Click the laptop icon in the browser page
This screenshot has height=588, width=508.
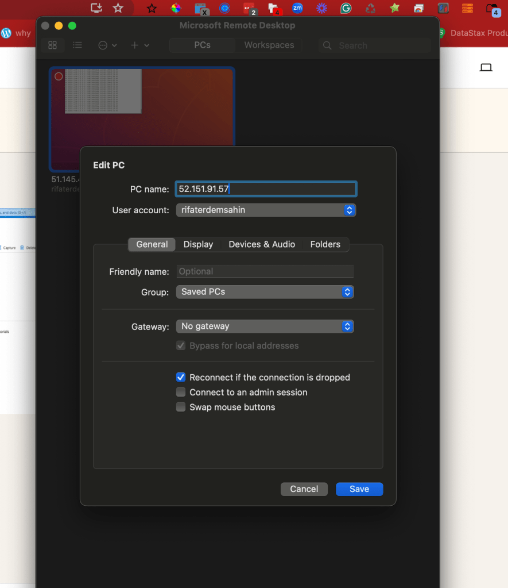click(486, 67)
